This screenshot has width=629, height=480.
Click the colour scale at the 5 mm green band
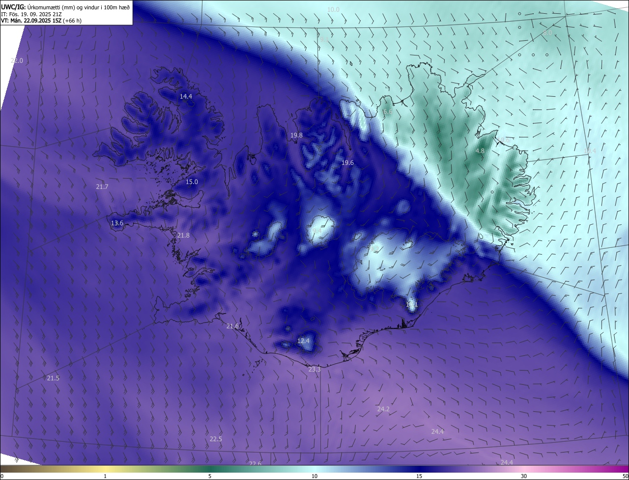pos(210,469)
